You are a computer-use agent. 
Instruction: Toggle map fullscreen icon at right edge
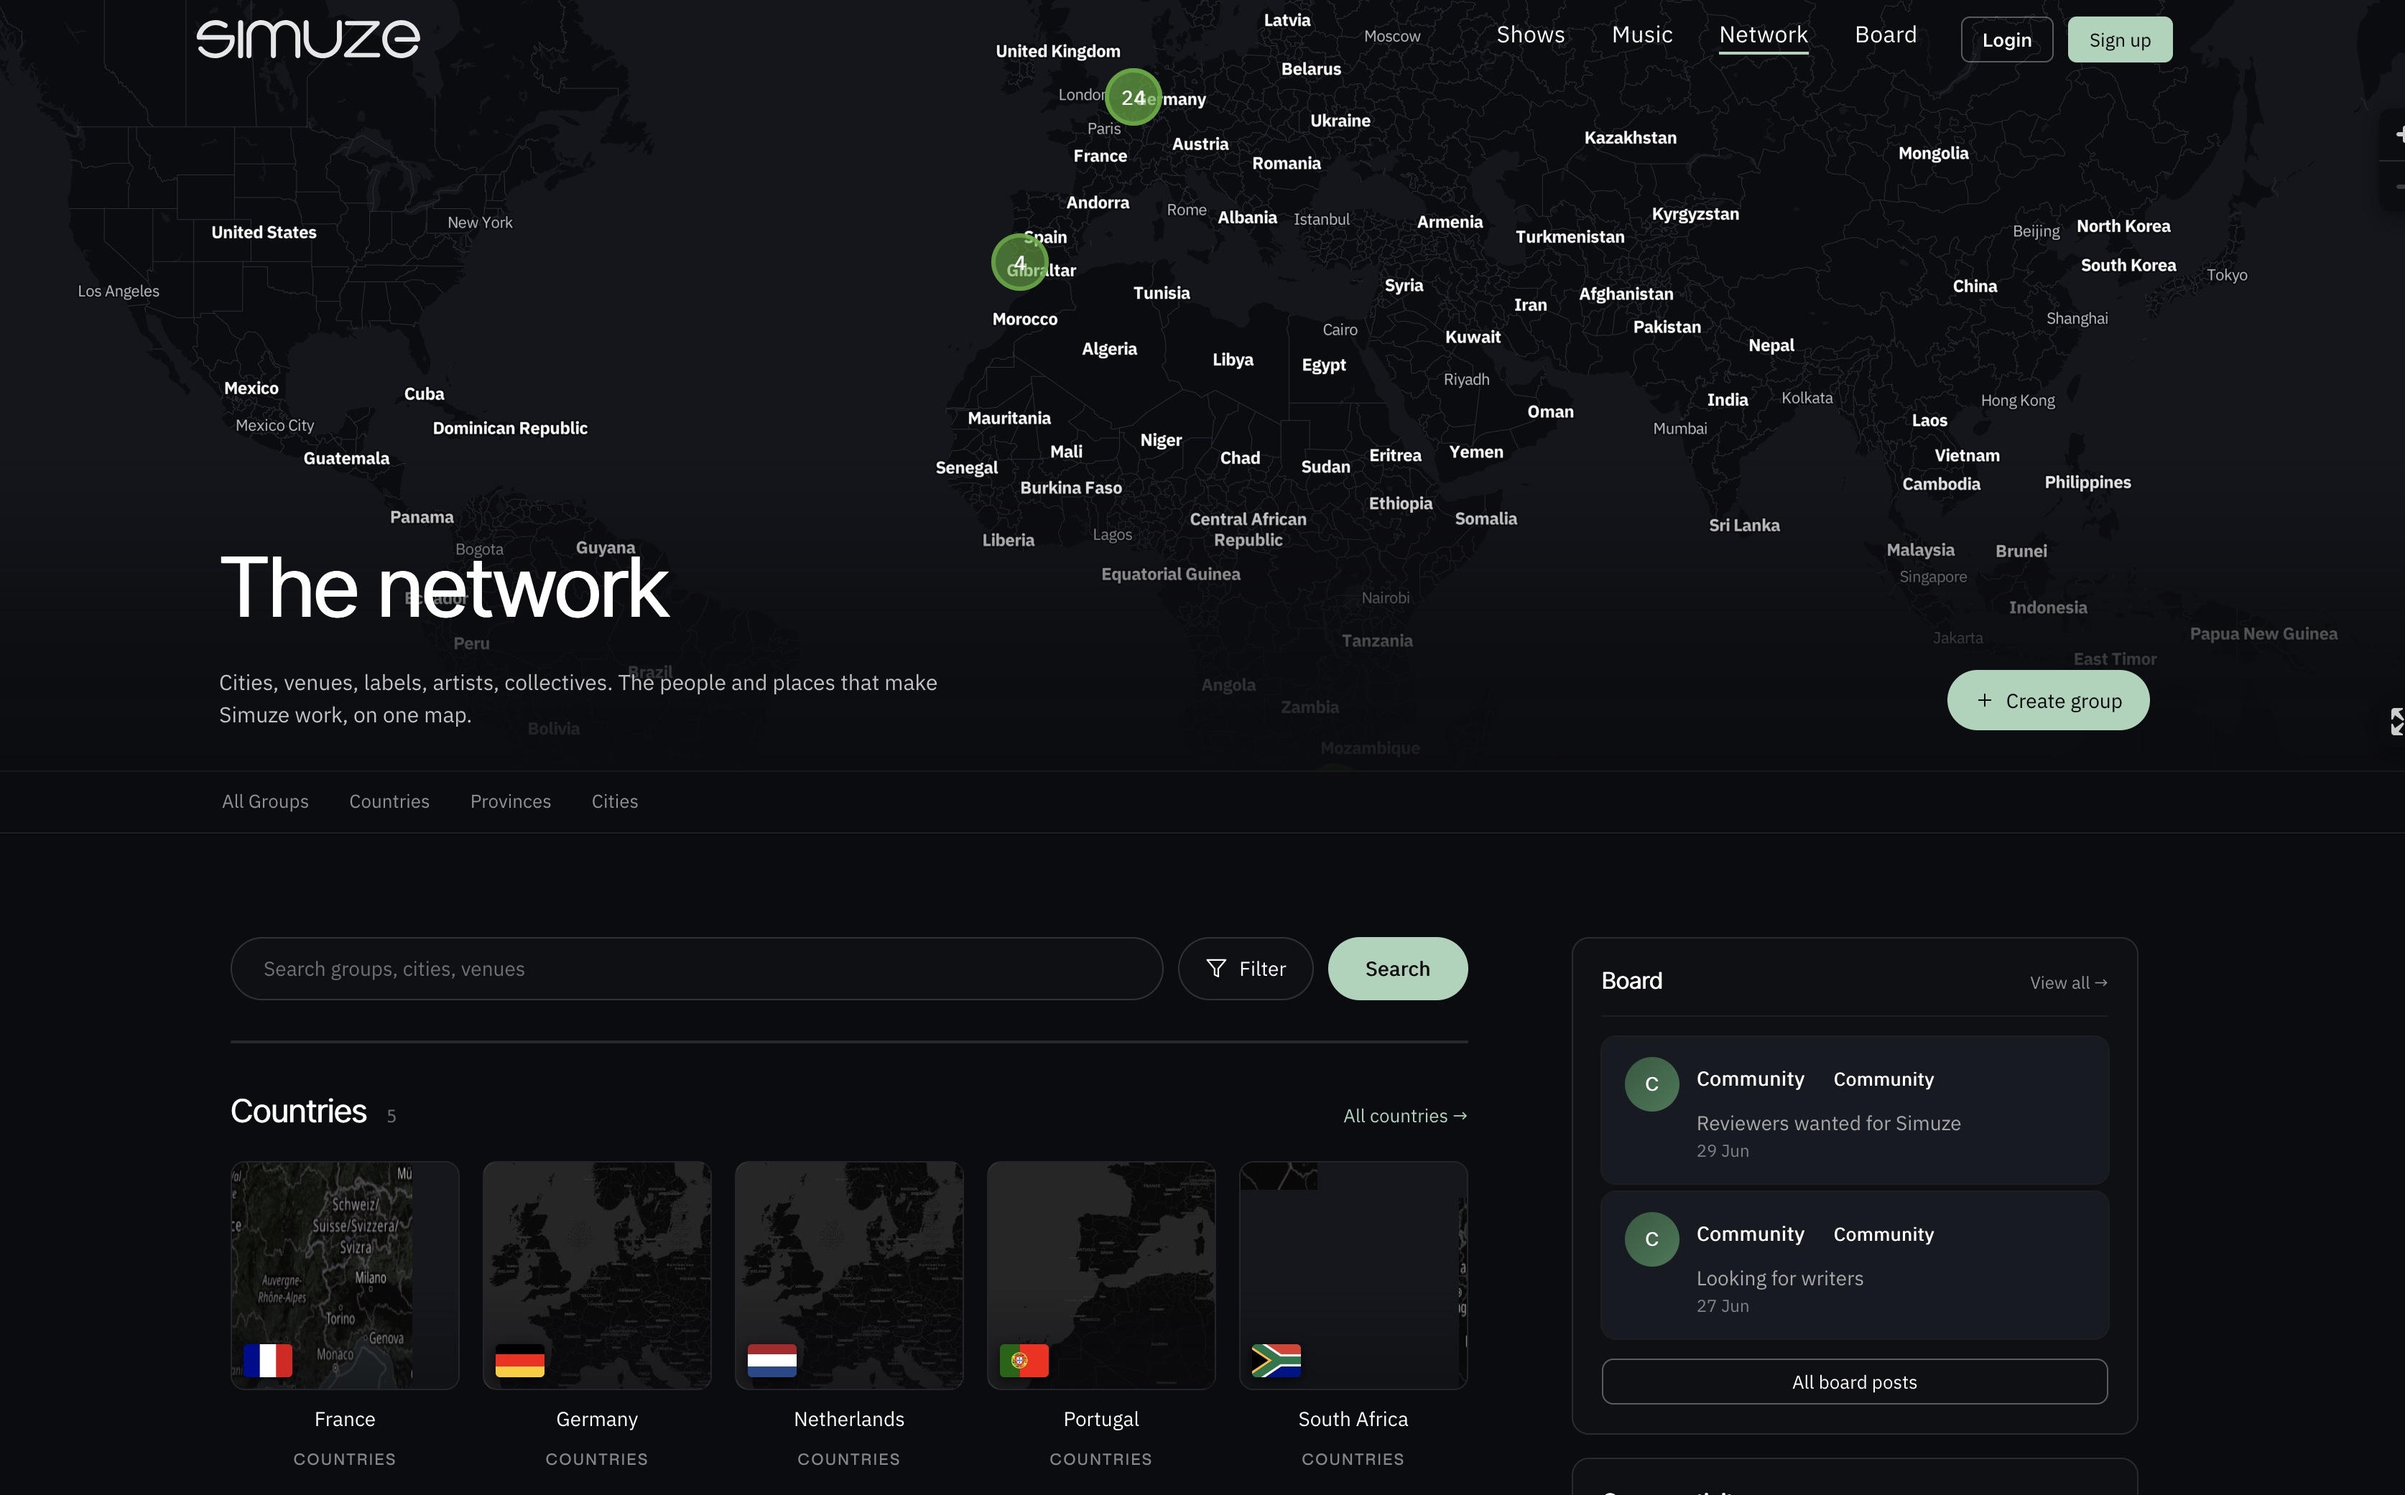tap(2397, 722)
